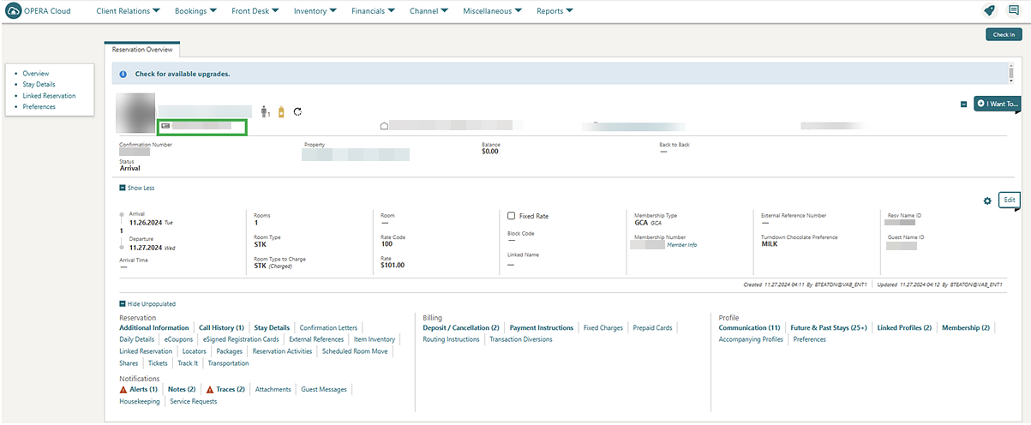The height and width of the screenshot is (425, 1031).
Task: Click the Edit button
Action: (x=1010, y=200)
